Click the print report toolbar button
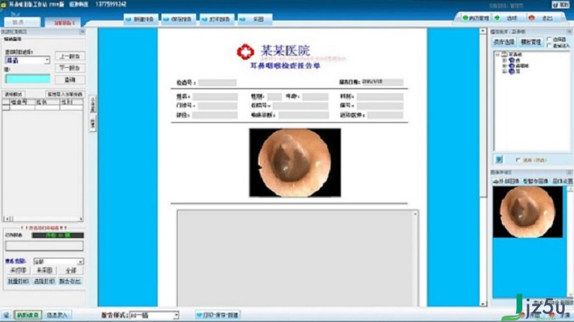Screen dimensions: 574x322 pos(217,19)
